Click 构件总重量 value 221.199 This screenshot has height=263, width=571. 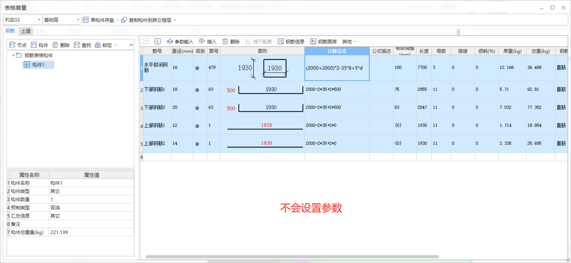tap(91, 232)
